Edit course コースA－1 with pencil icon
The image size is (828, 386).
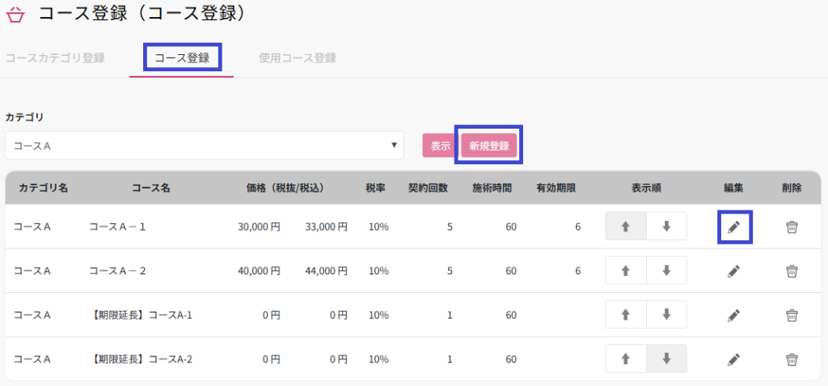click(733, 227)
